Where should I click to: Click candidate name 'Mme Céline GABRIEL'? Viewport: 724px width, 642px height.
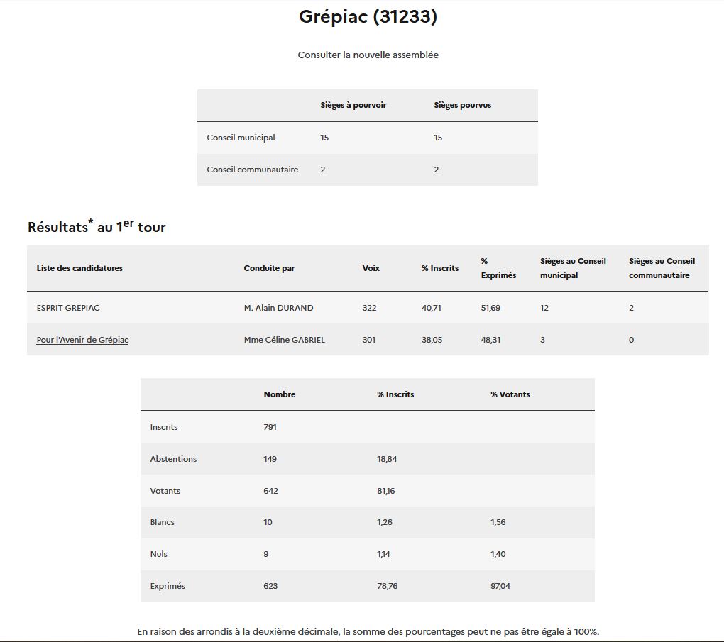pyautogui.click(x=284, y=340)
